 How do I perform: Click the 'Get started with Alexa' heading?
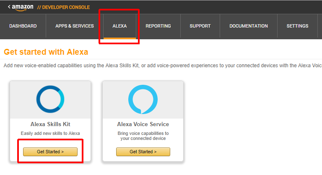(46, 52)
